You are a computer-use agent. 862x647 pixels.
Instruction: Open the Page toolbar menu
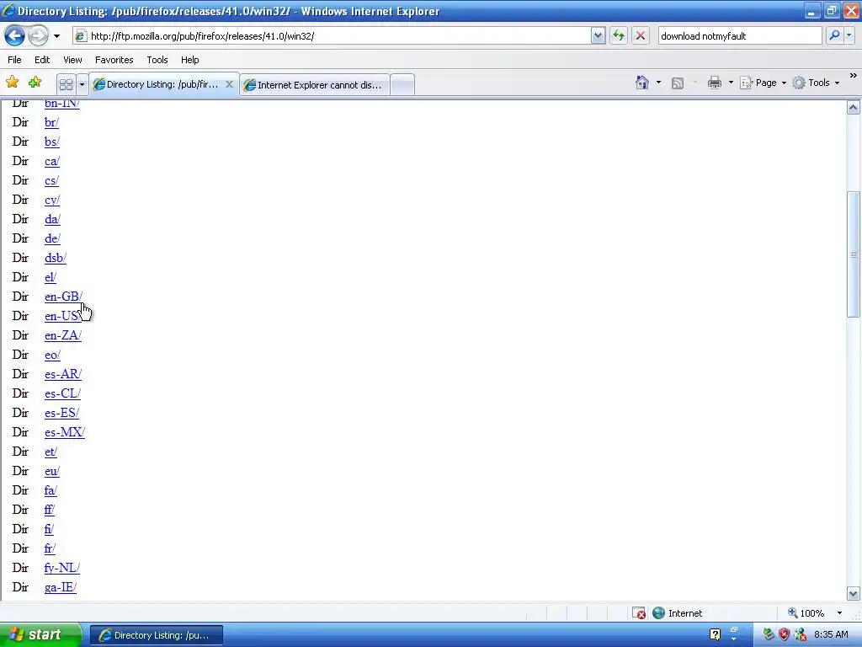click(763, 83)
